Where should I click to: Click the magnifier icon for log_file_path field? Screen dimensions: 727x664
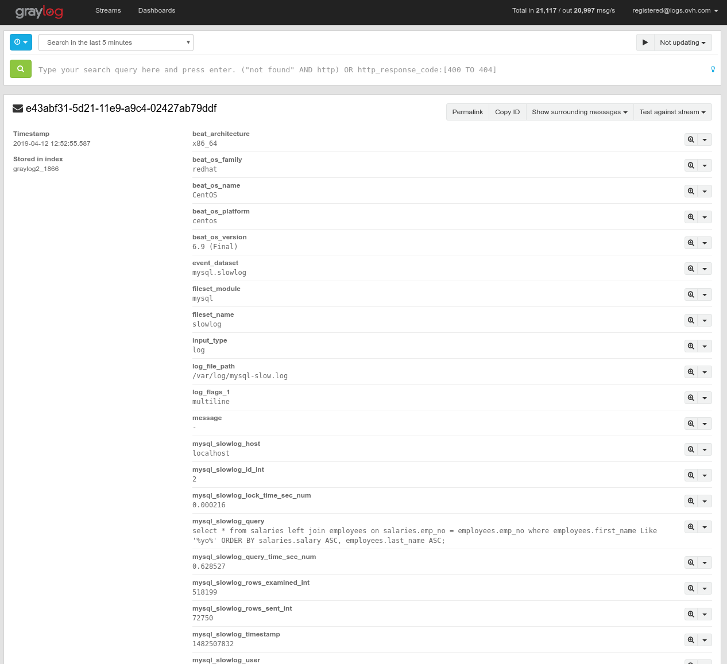click(690, 371)
